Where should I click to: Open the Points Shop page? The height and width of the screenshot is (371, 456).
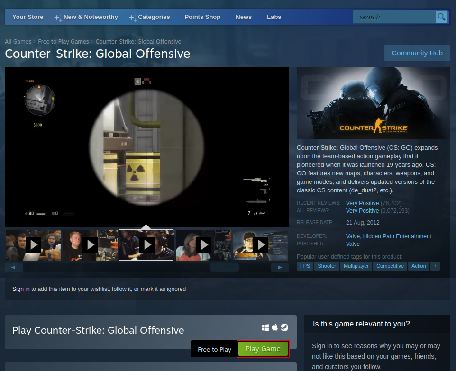point(202,17)
